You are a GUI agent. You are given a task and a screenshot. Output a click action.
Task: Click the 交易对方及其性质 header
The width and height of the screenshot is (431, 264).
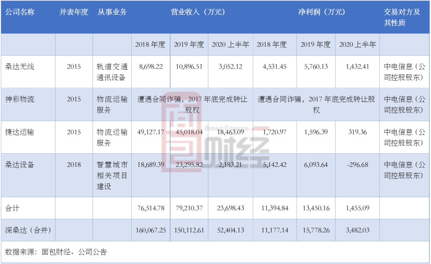point(402,17)
